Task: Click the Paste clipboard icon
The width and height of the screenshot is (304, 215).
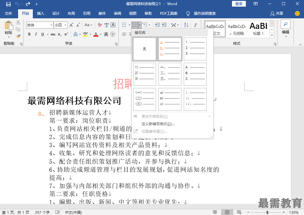Action: (8, 25)
